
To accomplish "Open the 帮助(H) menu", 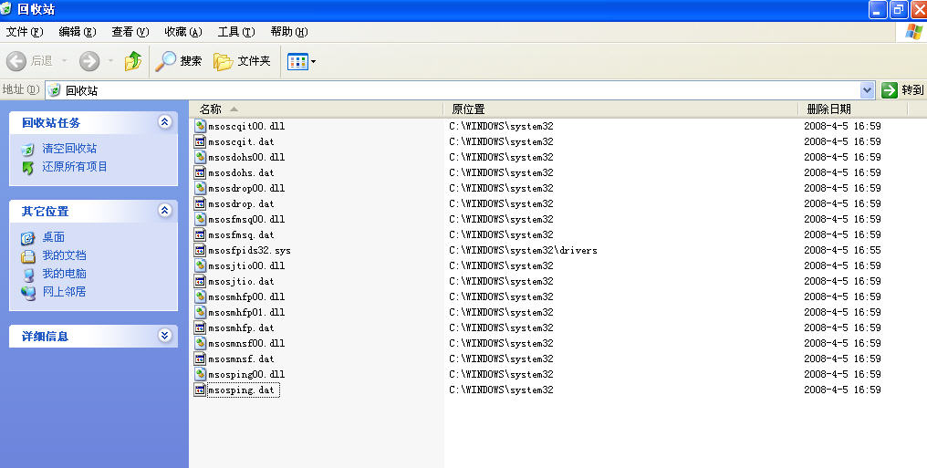I will 289,32.
